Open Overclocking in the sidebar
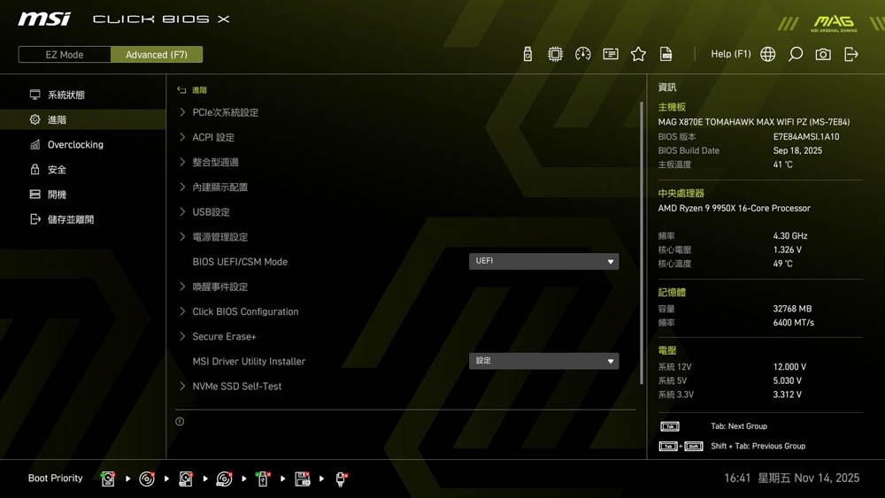The width and height of the screenshot is (885, 498). 75,145
